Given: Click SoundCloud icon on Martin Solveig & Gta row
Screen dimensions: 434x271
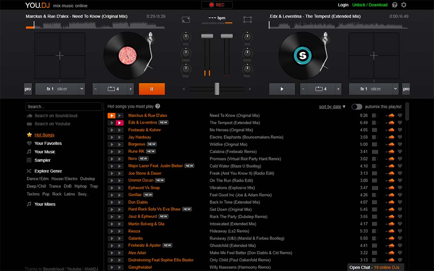Looking at the screenshot, I should [391, 224].
